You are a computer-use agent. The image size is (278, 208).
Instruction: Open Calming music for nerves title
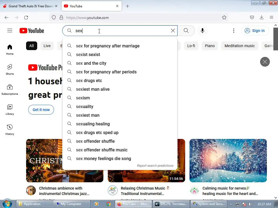pyautogui.click(x=230, y=191)
